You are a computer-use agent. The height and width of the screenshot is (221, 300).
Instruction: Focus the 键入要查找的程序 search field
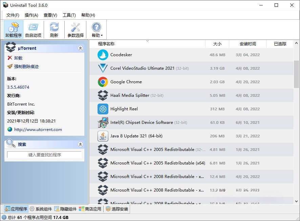point(44,155)
